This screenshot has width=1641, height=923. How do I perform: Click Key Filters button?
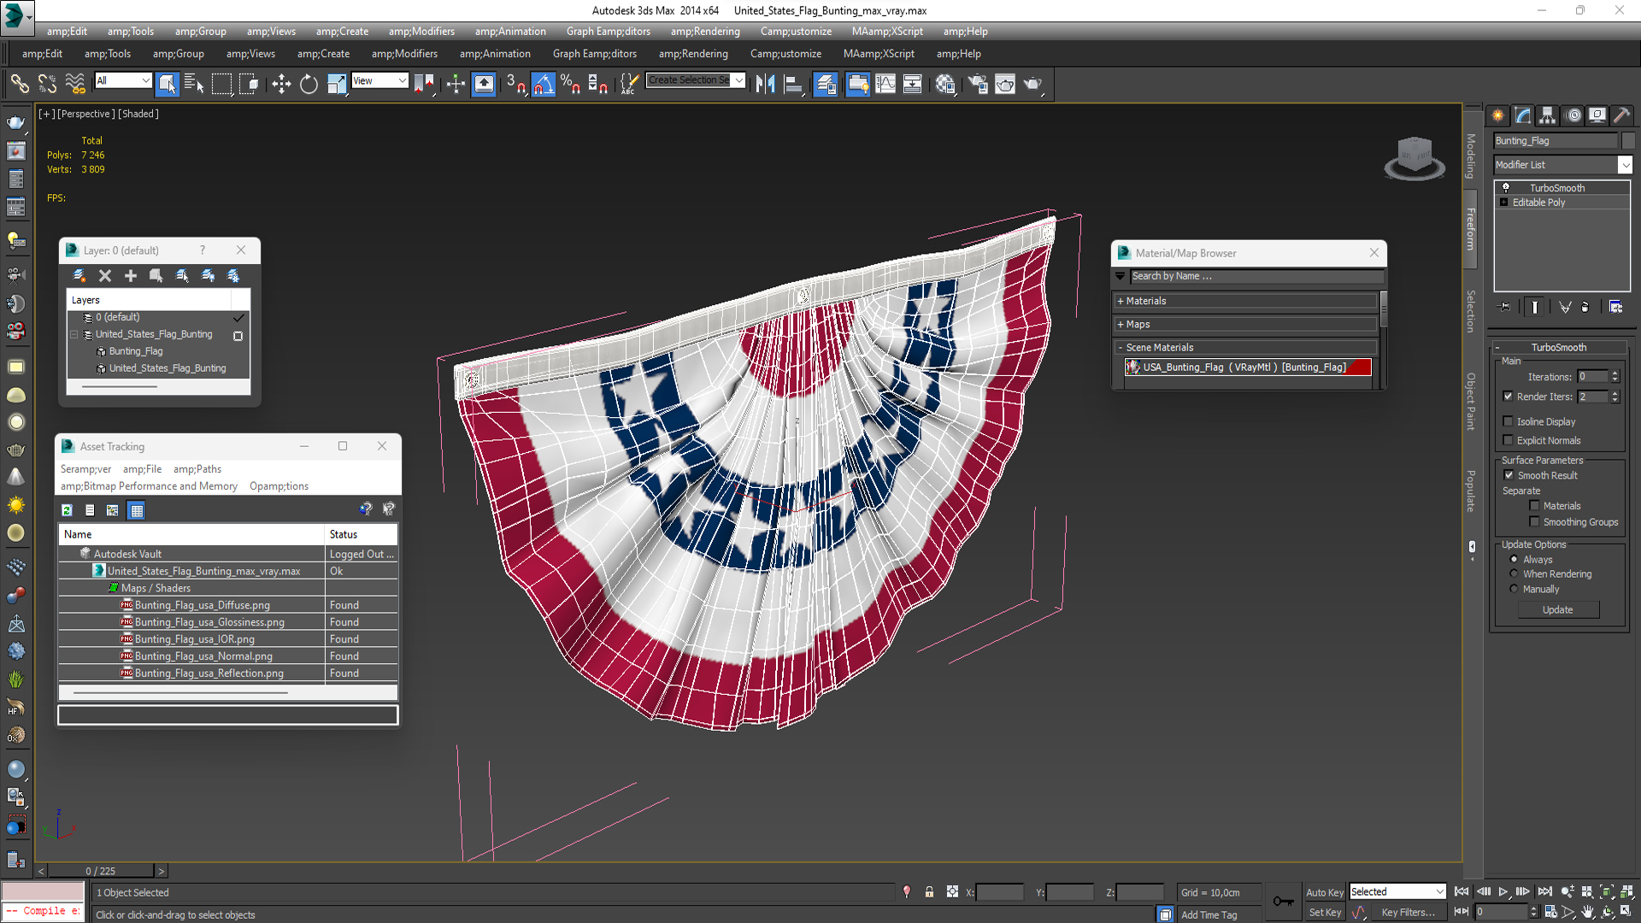pyautogui.click(x=1408, y=913)
